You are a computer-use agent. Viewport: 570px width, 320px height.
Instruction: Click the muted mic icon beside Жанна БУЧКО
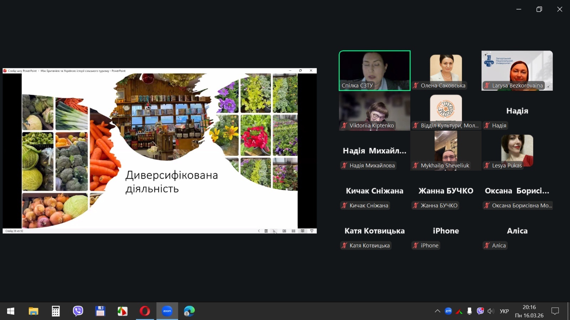pos(415,206)
